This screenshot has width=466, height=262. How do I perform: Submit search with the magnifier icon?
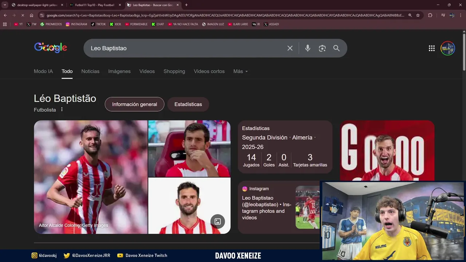pyautogui.click(x=336, y=48)
